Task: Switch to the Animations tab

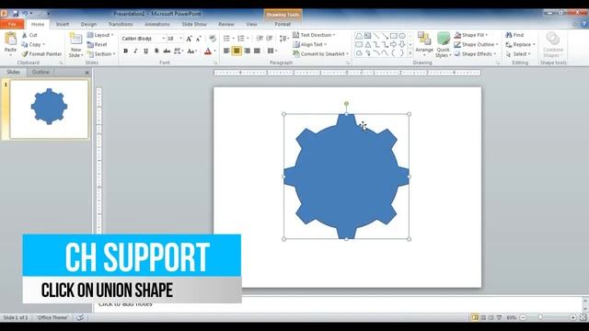Action: pyautogui.click(x=157, y=24)
